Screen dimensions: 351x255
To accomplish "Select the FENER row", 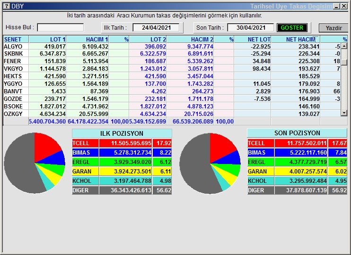I will (x=172, y=61).
